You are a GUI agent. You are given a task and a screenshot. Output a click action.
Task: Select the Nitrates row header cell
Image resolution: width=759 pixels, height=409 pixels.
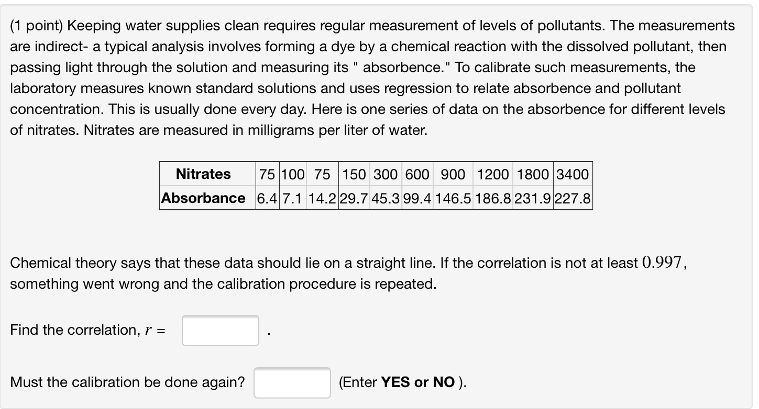tap(203, 174)
